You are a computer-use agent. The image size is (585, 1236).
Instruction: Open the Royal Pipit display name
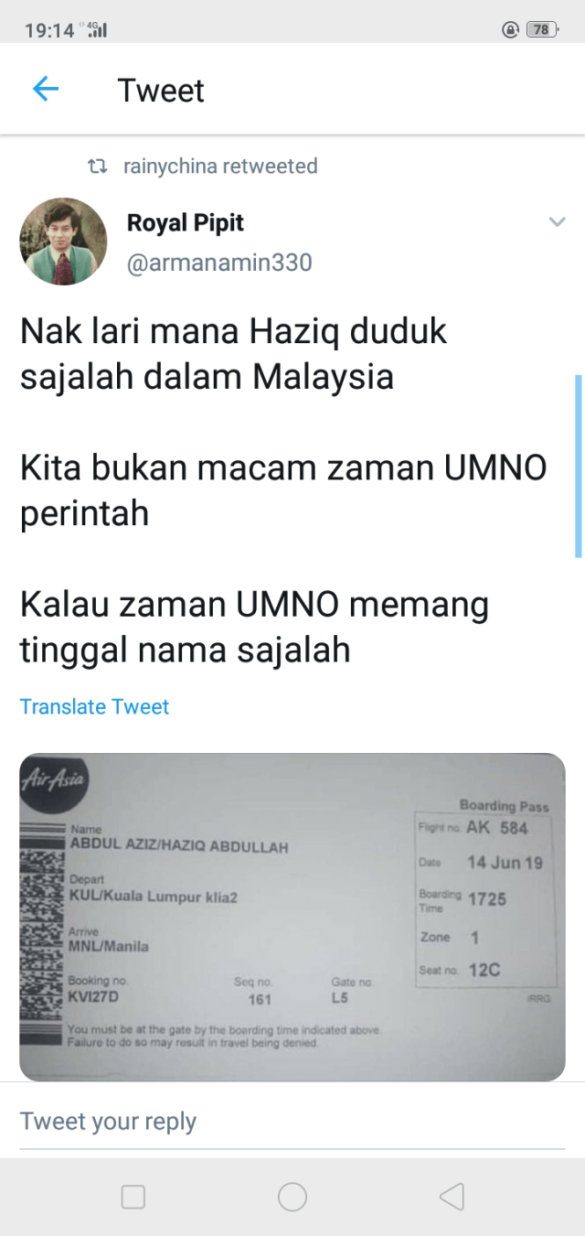point(185,222)
